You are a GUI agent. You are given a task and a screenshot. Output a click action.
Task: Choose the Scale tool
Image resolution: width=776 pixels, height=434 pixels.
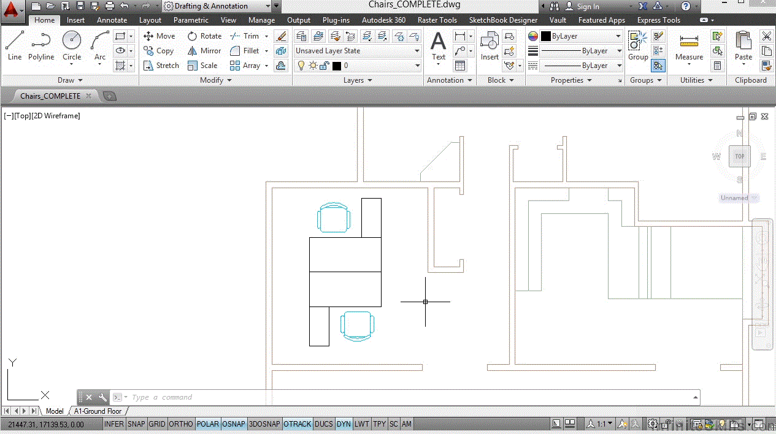[x=202, y=66]
